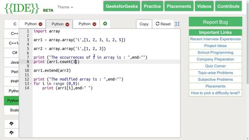
Task: Click the {{IDE}} logo
Action: point(22,8)
